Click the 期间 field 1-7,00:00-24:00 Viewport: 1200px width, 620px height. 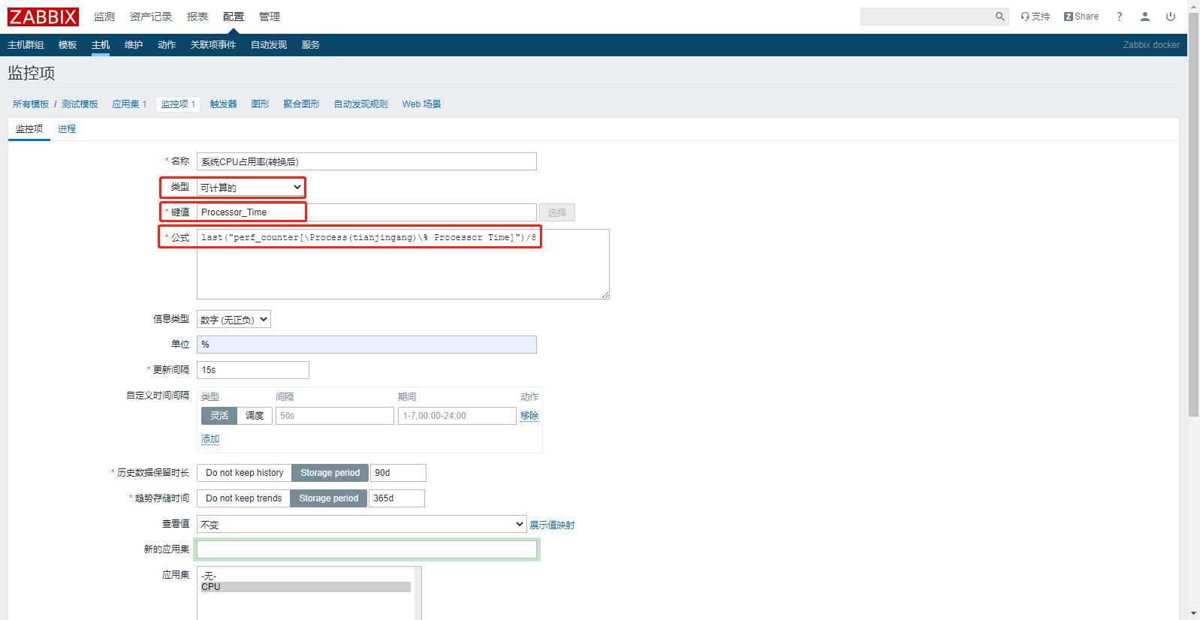[x=457, y=416]
